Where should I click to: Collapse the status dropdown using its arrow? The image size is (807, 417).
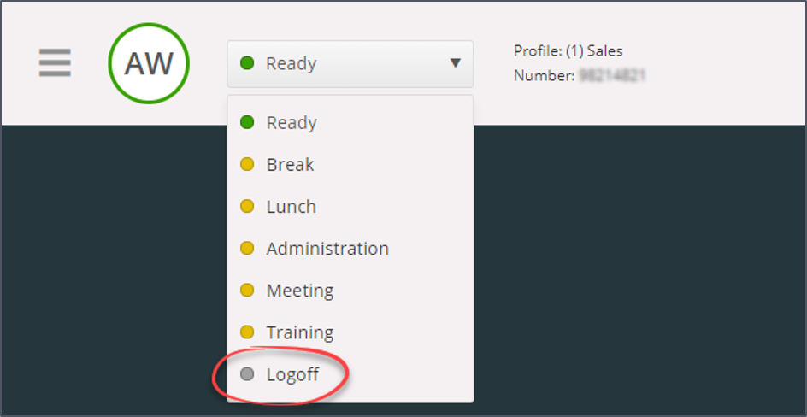(x=455, y=63)
